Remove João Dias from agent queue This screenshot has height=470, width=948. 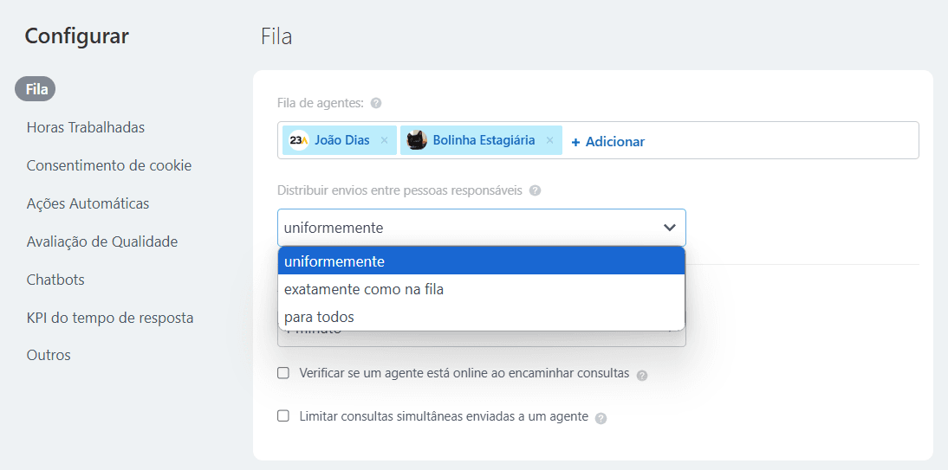pos(385,140)
